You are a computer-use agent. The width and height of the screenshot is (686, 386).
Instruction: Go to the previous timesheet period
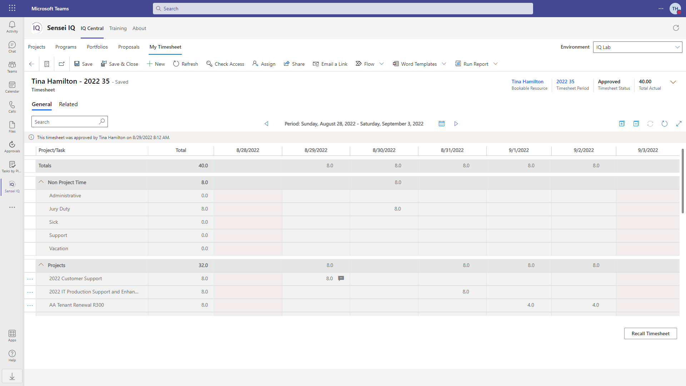click(266, 124)
